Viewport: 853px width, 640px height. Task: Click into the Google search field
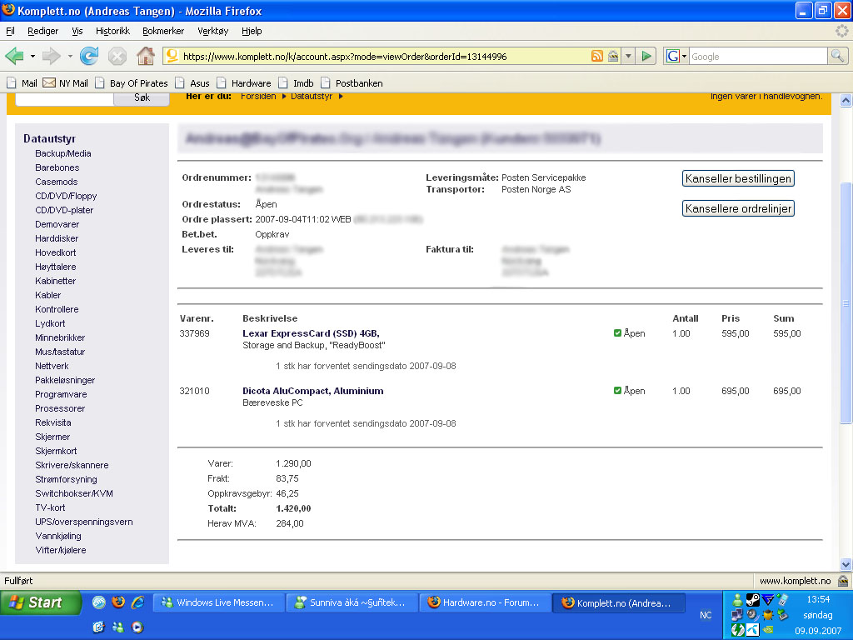pyautogui.click(x=758, y=56)
